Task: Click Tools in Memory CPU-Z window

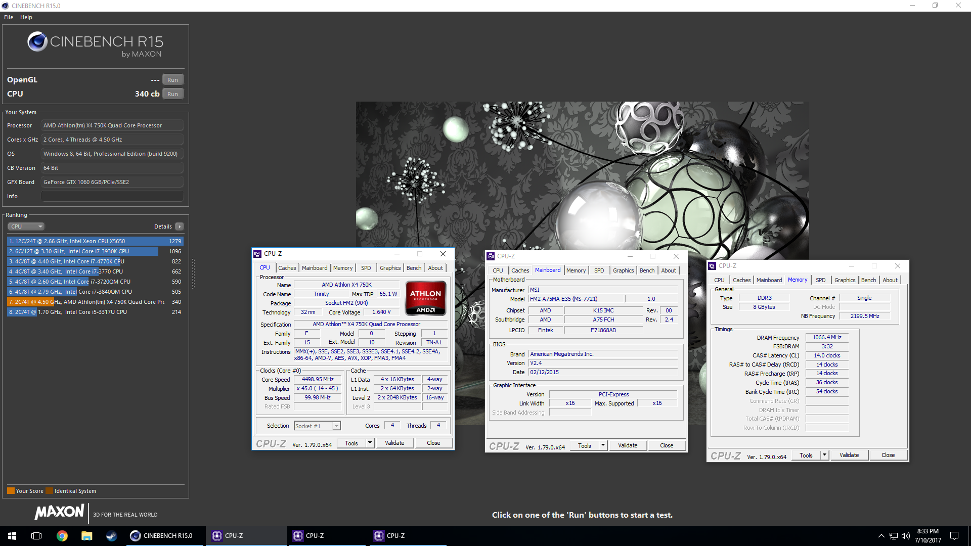Action: pos(806,456)
